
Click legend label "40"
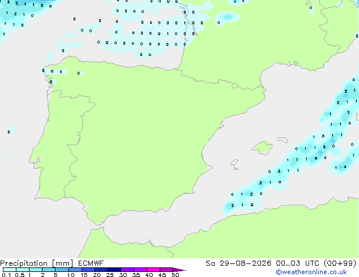(149, 275)
